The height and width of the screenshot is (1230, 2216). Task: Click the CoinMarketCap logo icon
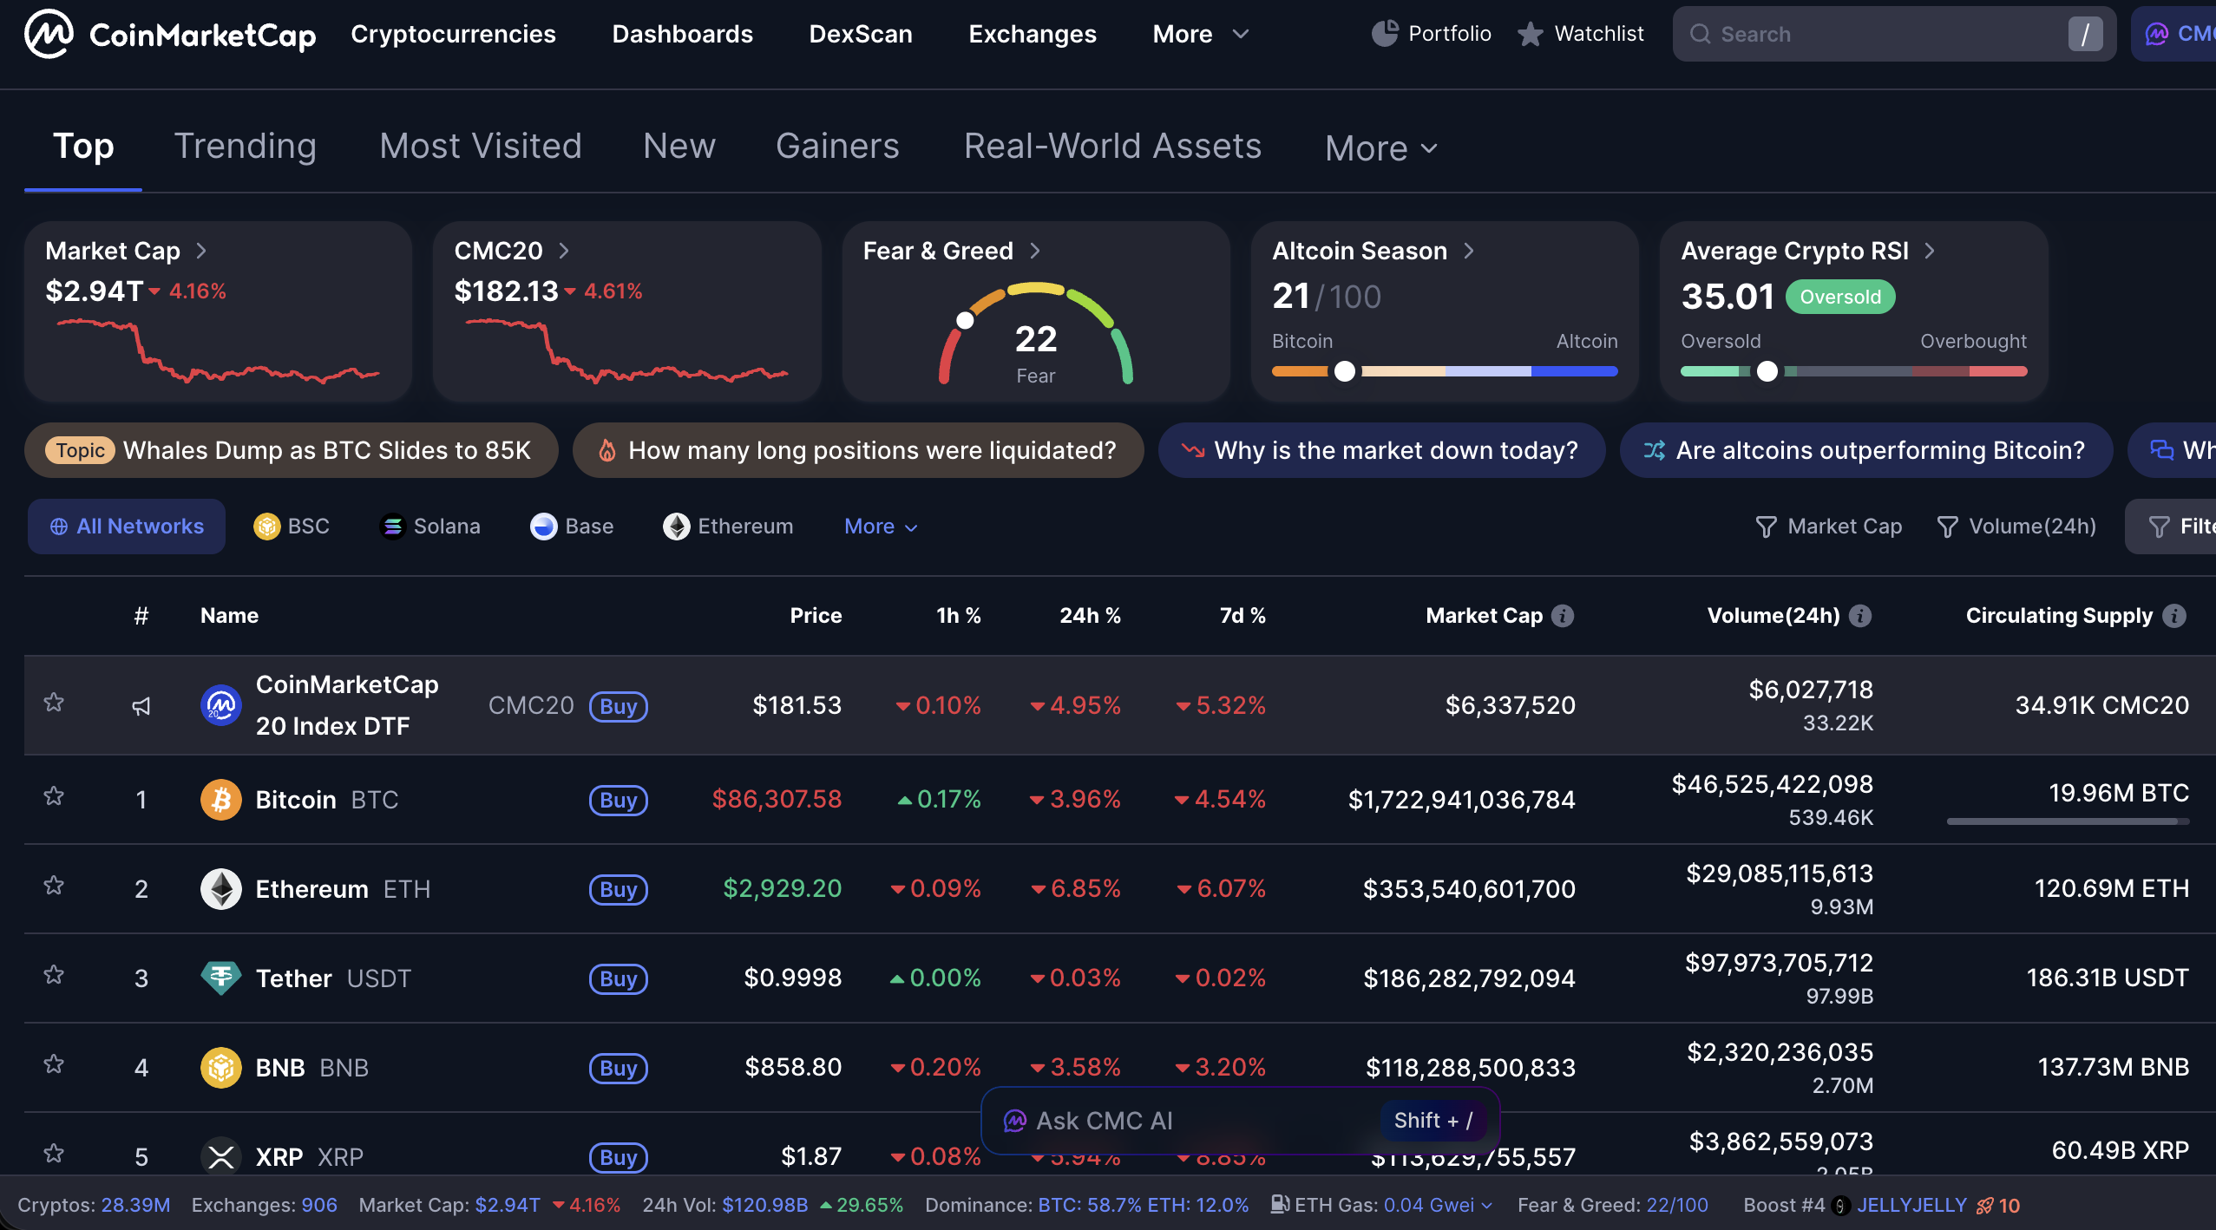[x=49, y=34]
